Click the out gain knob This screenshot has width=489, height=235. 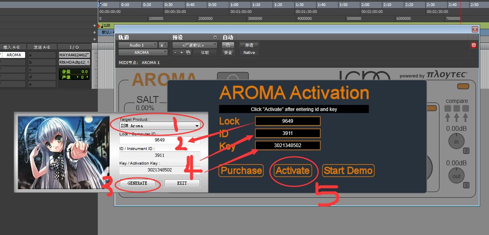tap(457, 176)
